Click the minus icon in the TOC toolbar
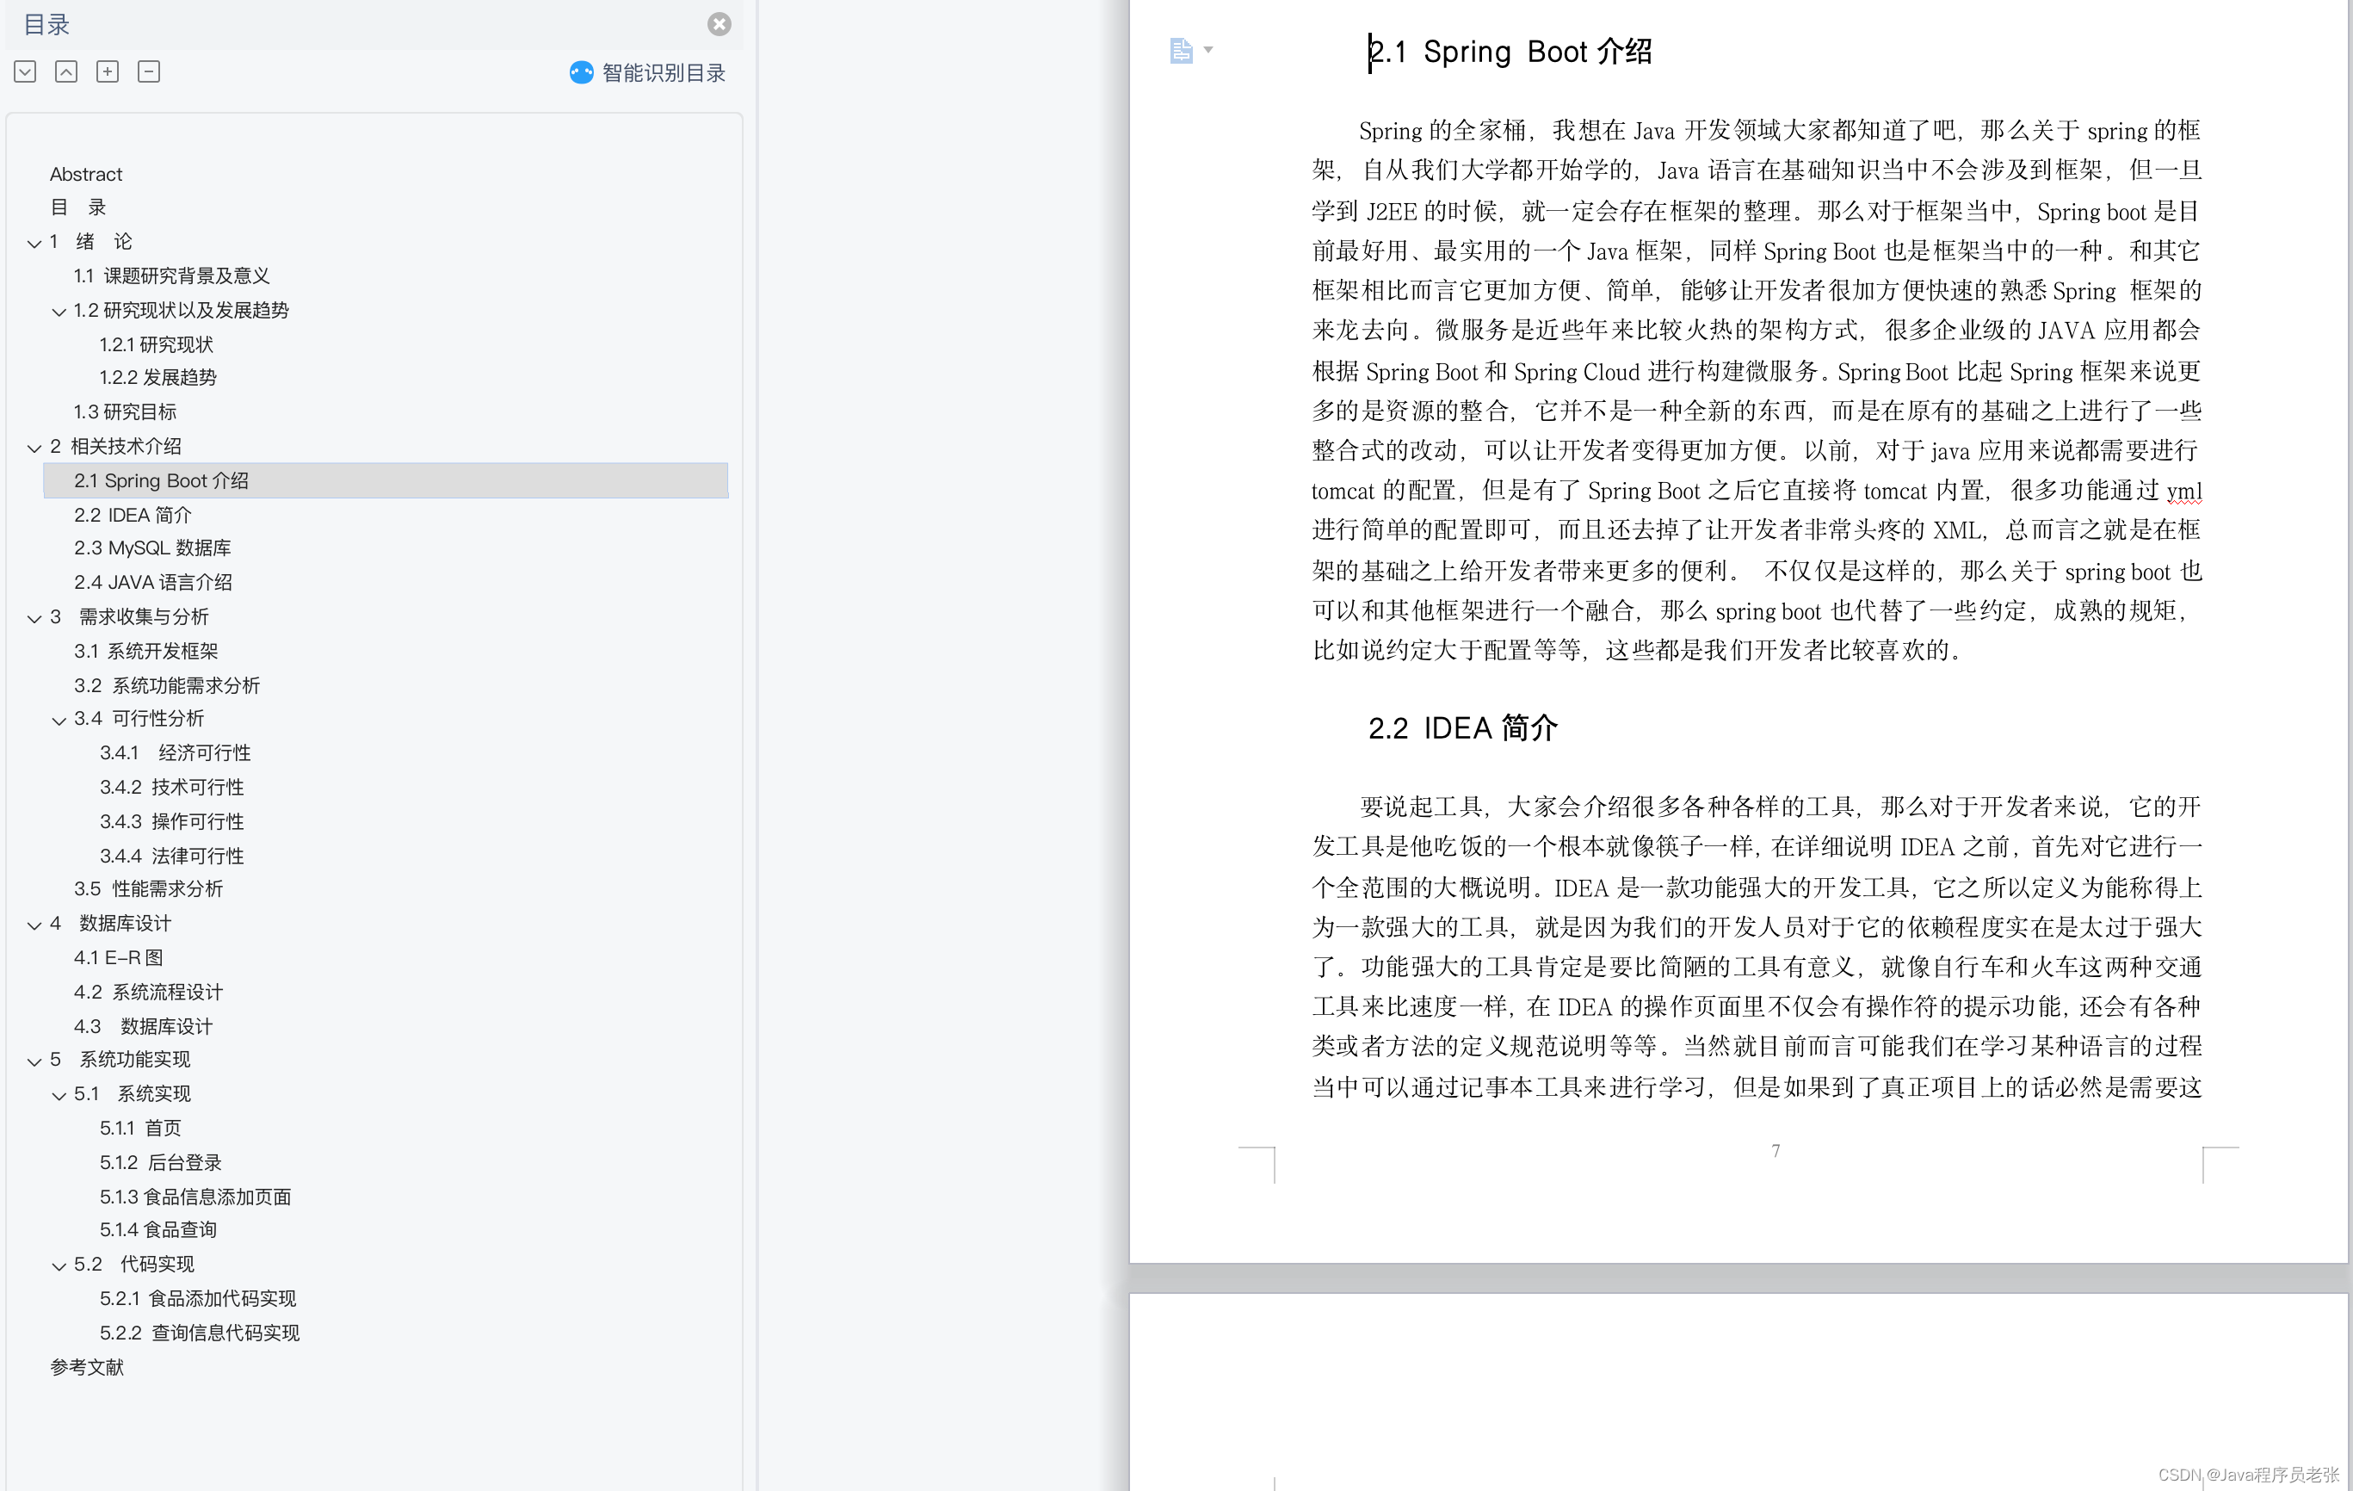 point(149,71)
